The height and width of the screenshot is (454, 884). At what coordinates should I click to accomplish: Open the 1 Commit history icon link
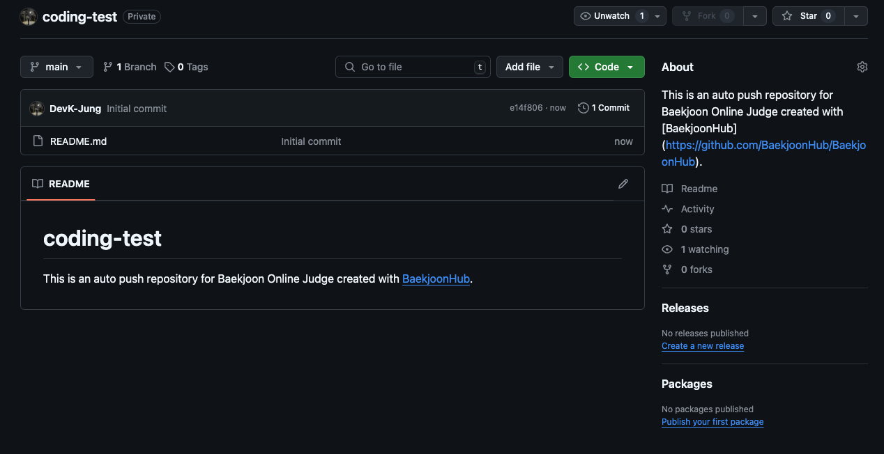(583, 108)
